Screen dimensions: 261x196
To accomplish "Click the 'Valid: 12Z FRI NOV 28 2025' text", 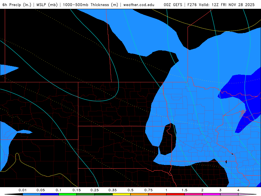I will (x=226, y=5).
